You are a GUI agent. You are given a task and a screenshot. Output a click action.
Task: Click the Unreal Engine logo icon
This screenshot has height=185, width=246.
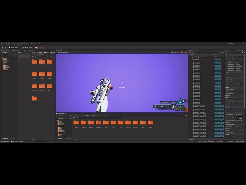click(3, 44)
